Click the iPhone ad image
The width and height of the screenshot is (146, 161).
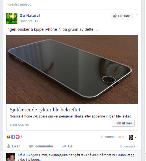pos(72,69)
